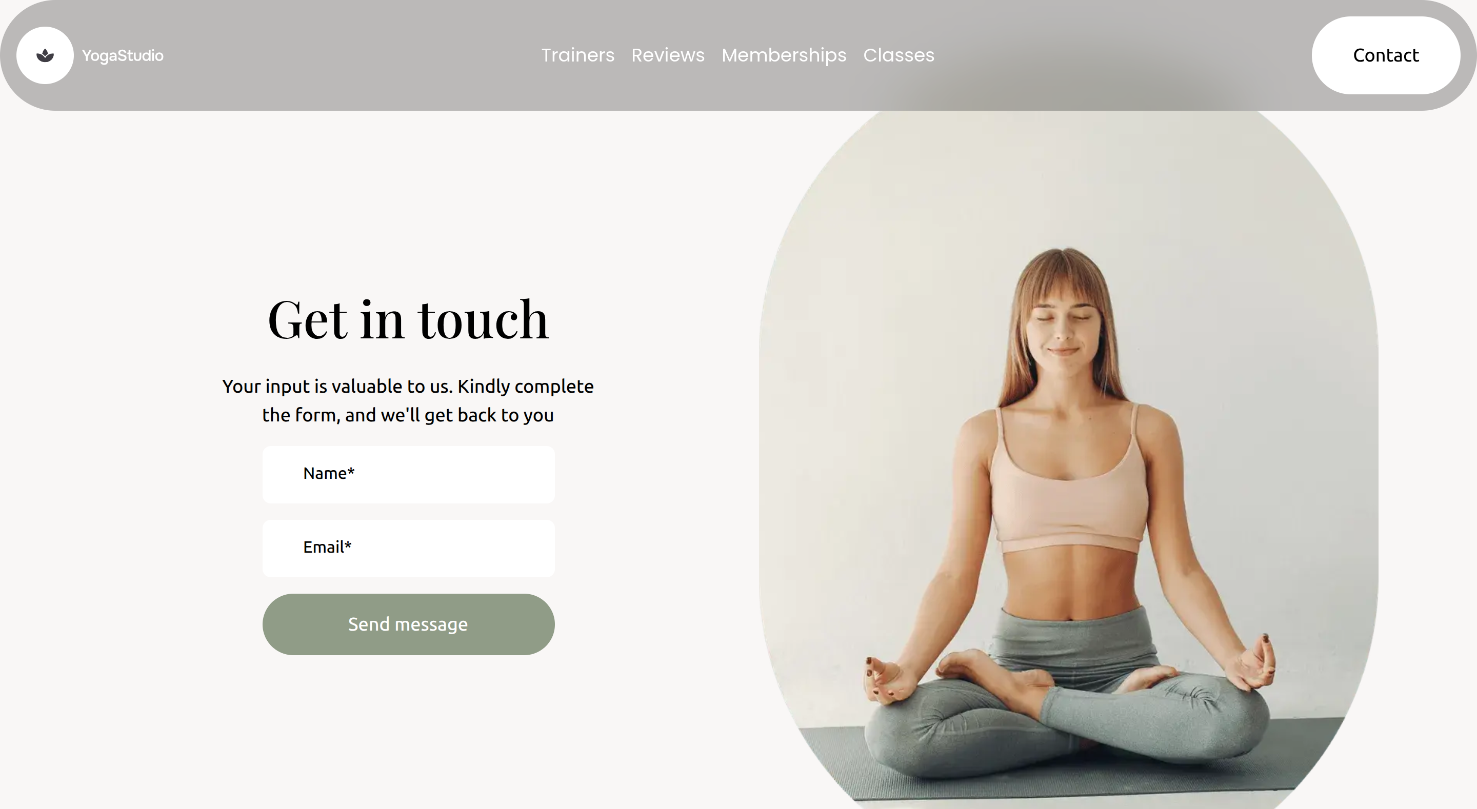The image size is (1477, 809).
Task: Navigate to the Classes page
Action: coord(899,55)
